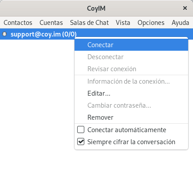
Task: Expand the Salas de Chat menu
Action: (89, 23)
